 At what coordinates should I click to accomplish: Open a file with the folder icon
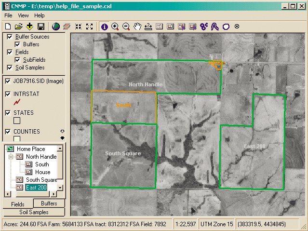tap(19, 27)
